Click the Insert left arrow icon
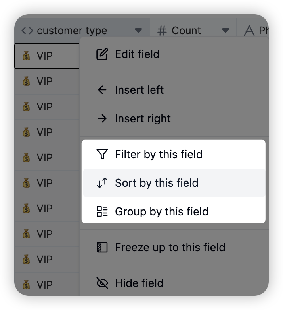283x310 pixels. click(102, 90)
